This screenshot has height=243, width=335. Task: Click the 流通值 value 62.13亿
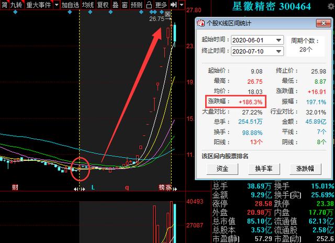point(321,221)
